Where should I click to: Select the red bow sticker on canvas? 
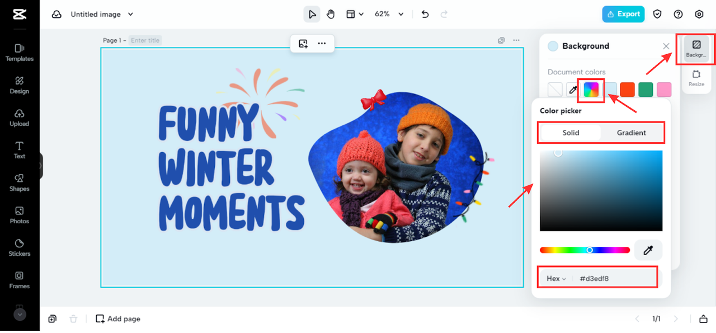[x=374, y=100]
